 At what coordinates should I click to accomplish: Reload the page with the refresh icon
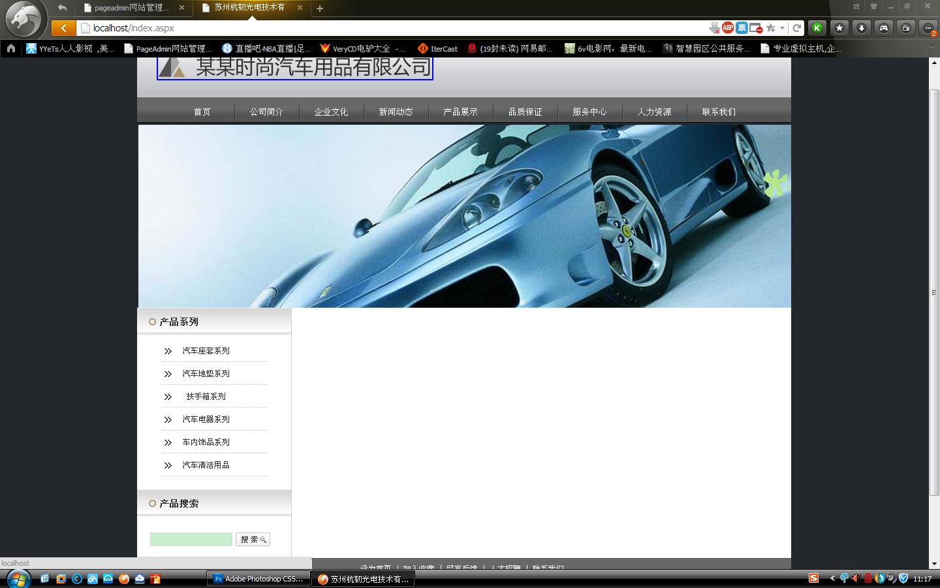[x=796, y=28]
